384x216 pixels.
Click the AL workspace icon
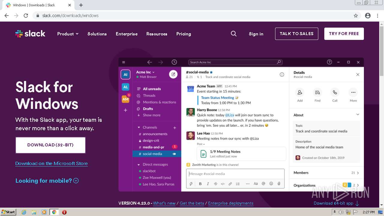pos(125,87)
